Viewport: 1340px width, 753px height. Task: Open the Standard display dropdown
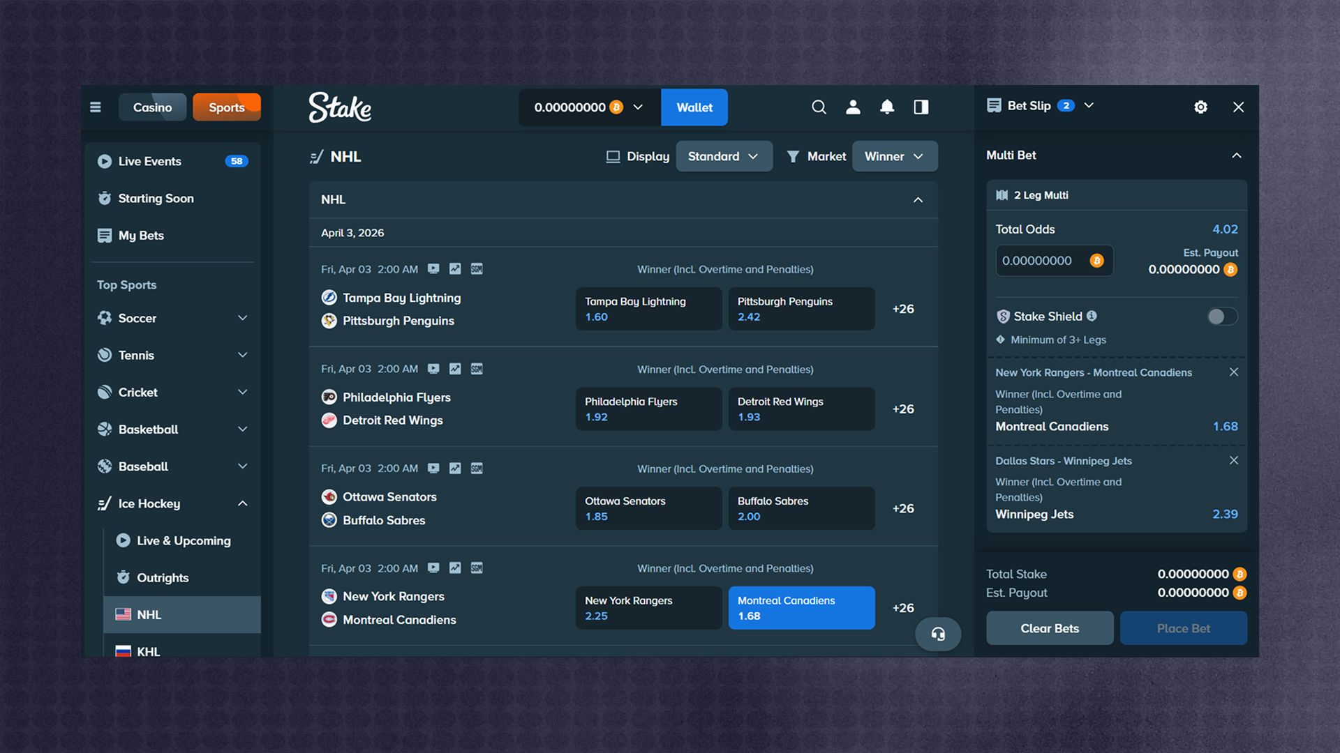724,156
